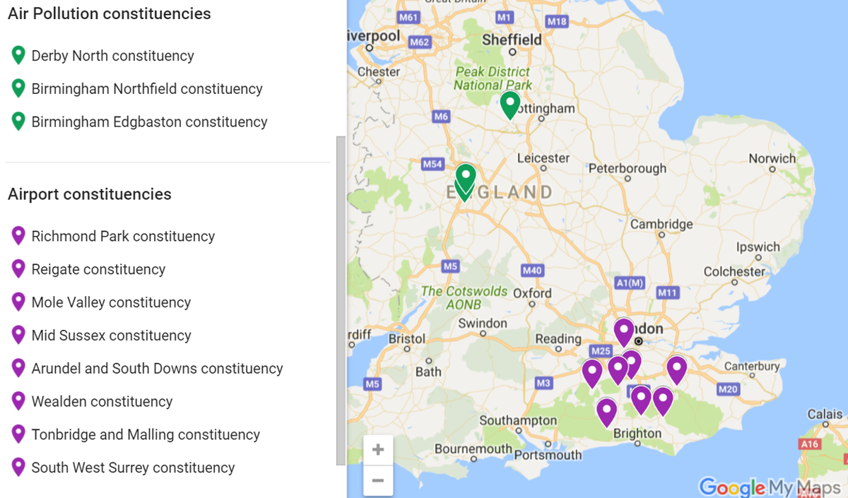Select Arundel and South Downs constituency

tap(157, 369)
